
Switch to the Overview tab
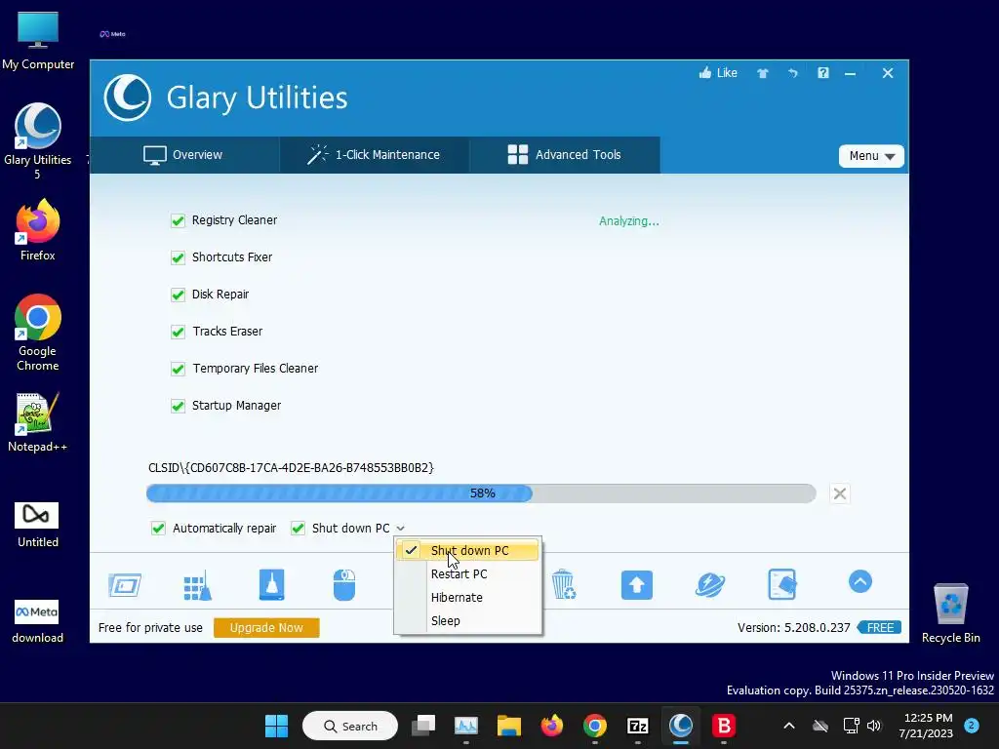click(x=184, y=155)
